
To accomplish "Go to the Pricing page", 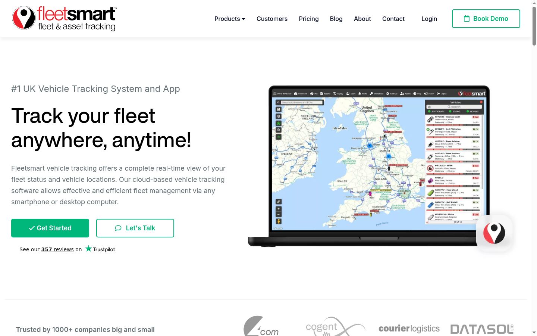I will coord(309,19).
